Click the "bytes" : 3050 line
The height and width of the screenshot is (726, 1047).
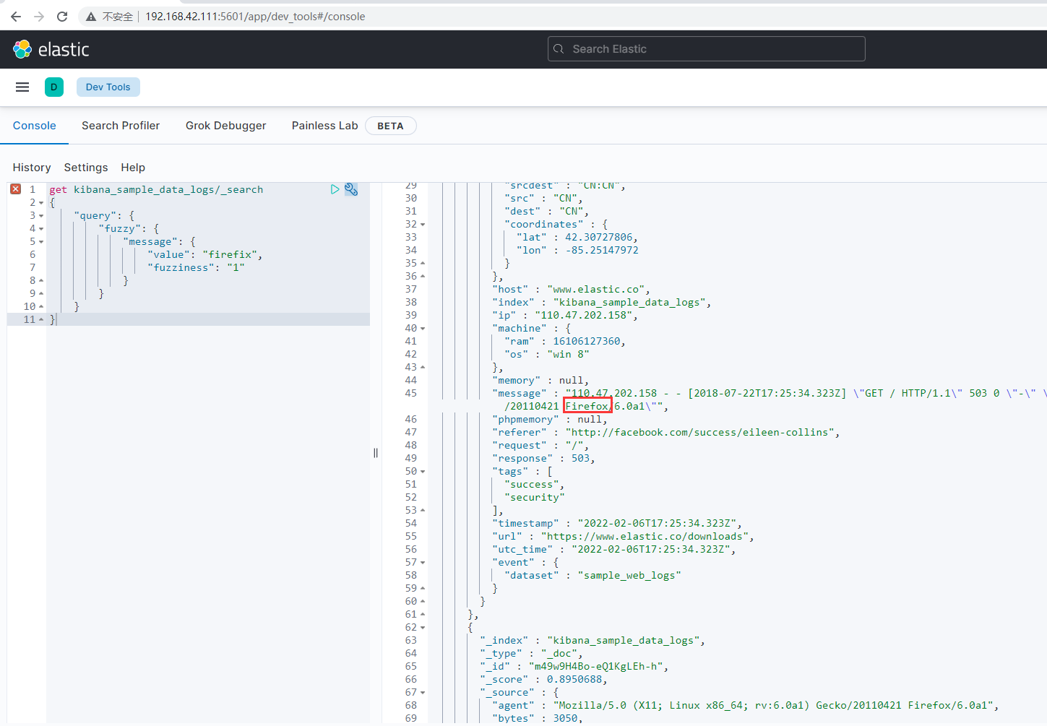538,719
